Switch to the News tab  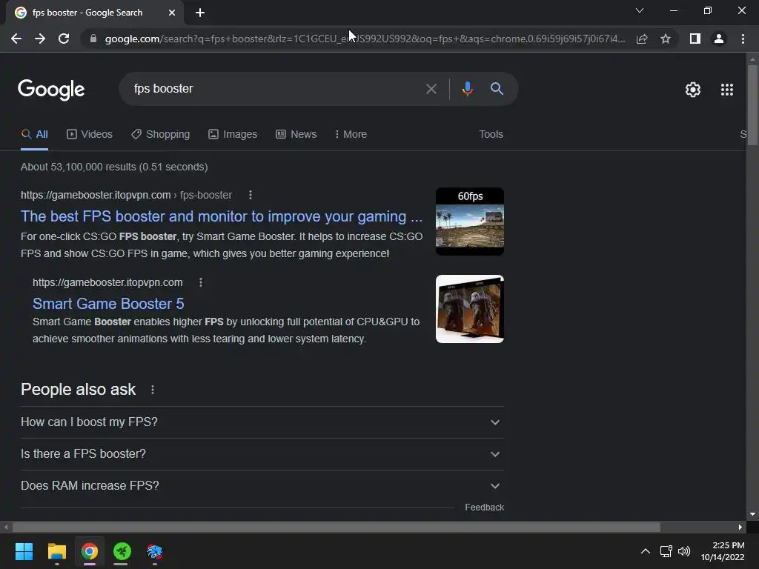coord(296,135)
